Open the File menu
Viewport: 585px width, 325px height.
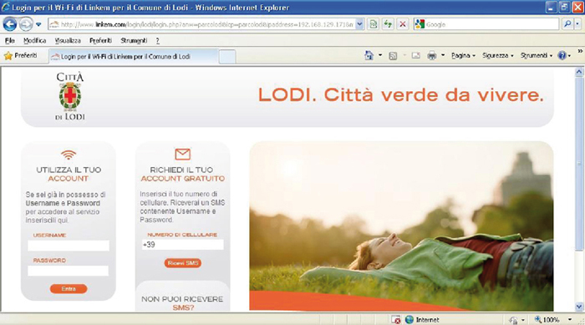(x=10, y=41)
